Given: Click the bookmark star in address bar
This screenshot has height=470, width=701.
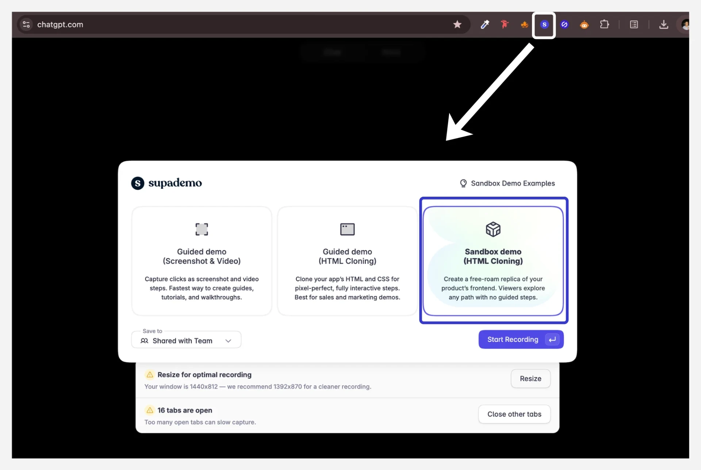Looking at the screenshot, I should [457, 24].
